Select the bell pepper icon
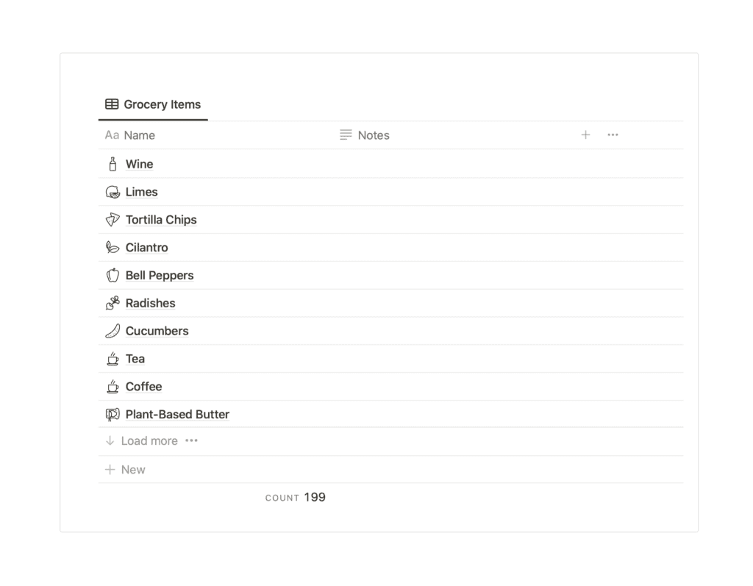753x586 pixels. pos(113,275)
